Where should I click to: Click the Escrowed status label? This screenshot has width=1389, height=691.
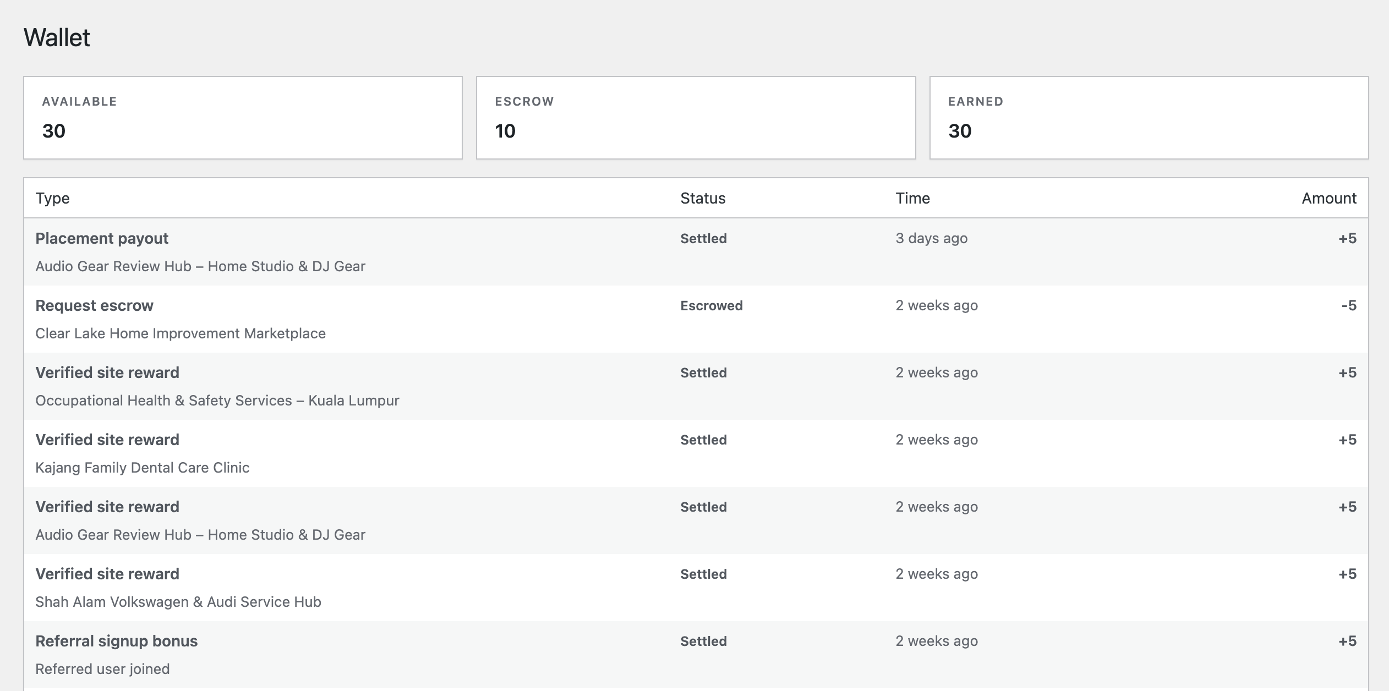[x=712, y=305]
